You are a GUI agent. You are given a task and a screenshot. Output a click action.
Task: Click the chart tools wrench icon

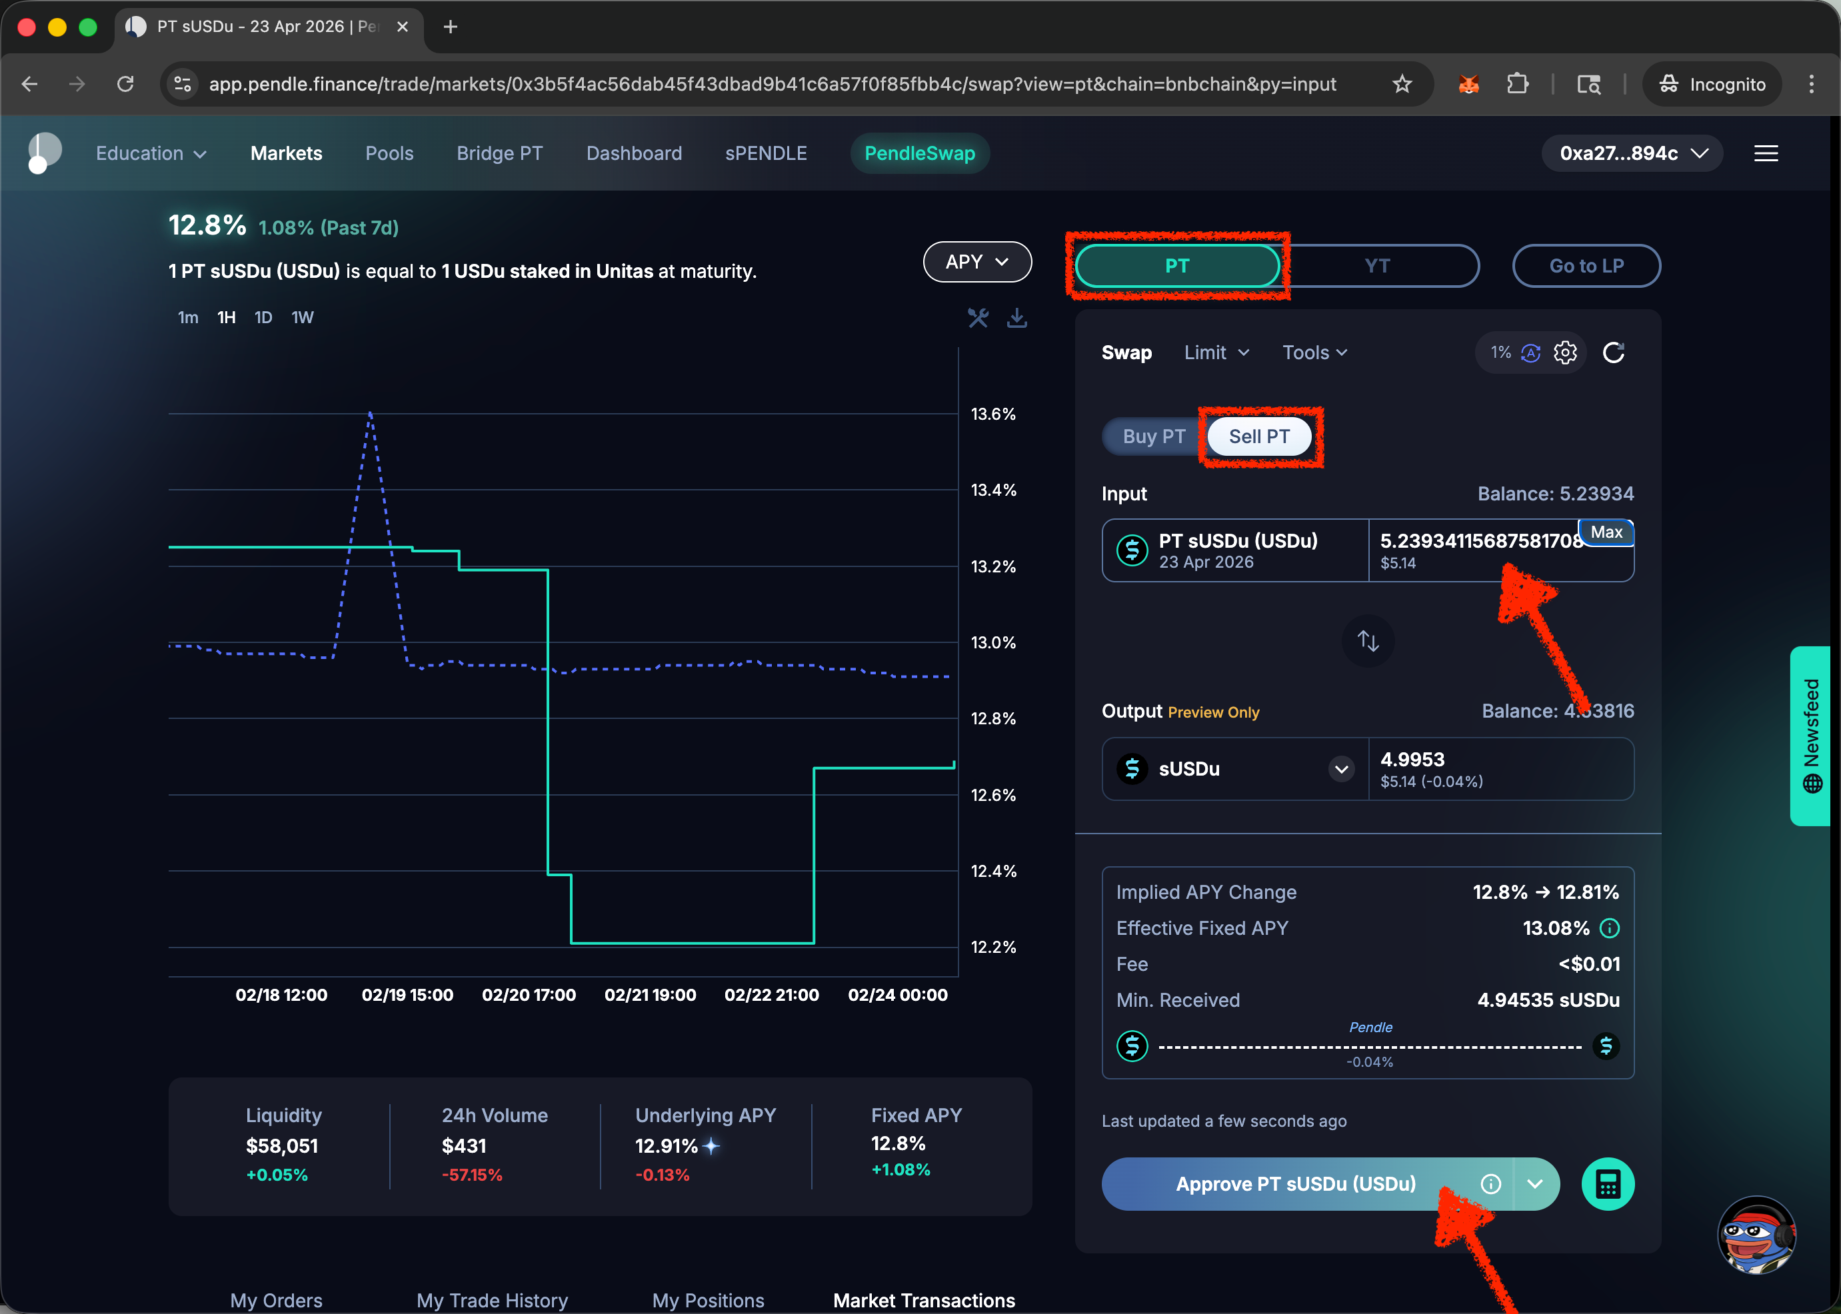point(978,318)
